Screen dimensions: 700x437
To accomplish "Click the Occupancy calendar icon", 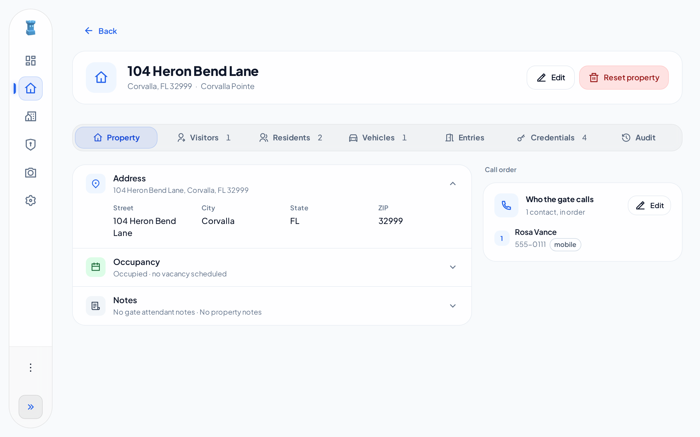I will click(95, 267).
